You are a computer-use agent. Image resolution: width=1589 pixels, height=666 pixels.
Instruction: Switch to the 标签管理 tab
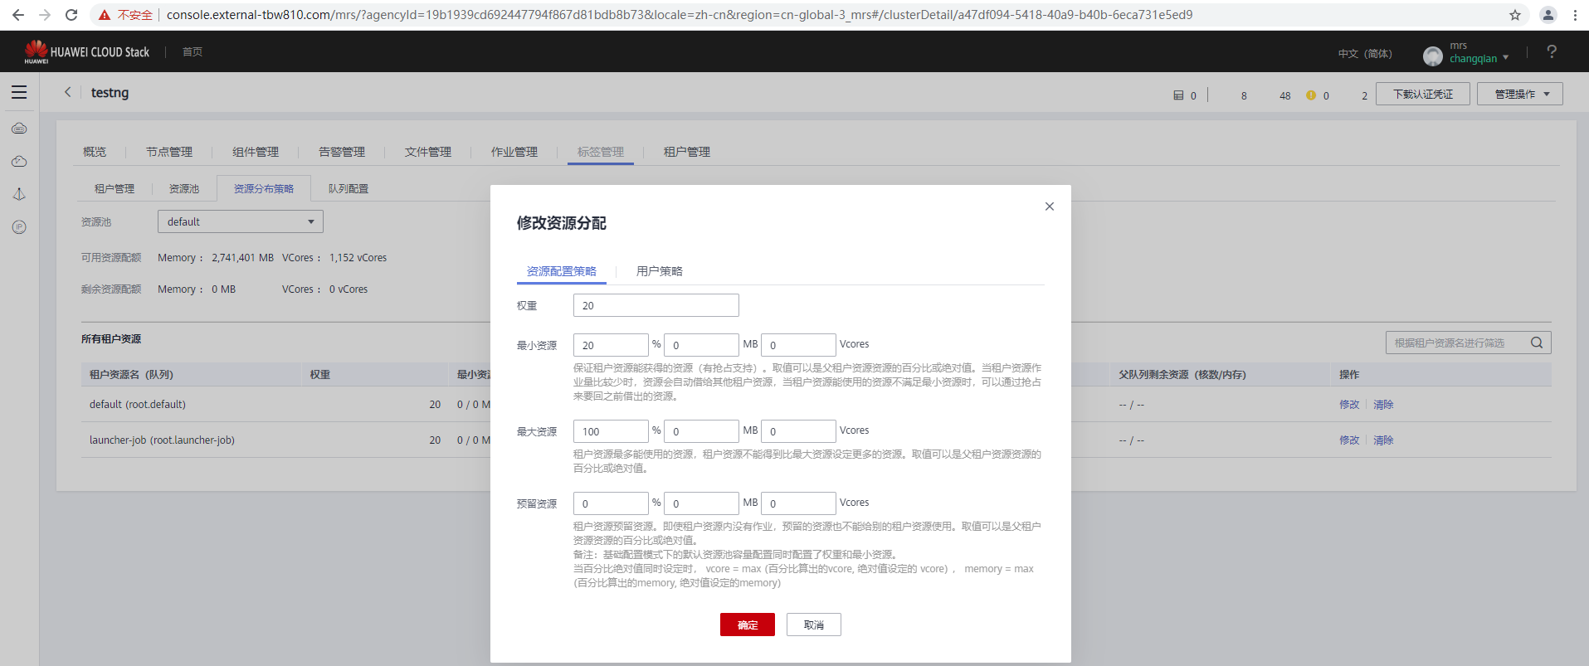(601, 152)
